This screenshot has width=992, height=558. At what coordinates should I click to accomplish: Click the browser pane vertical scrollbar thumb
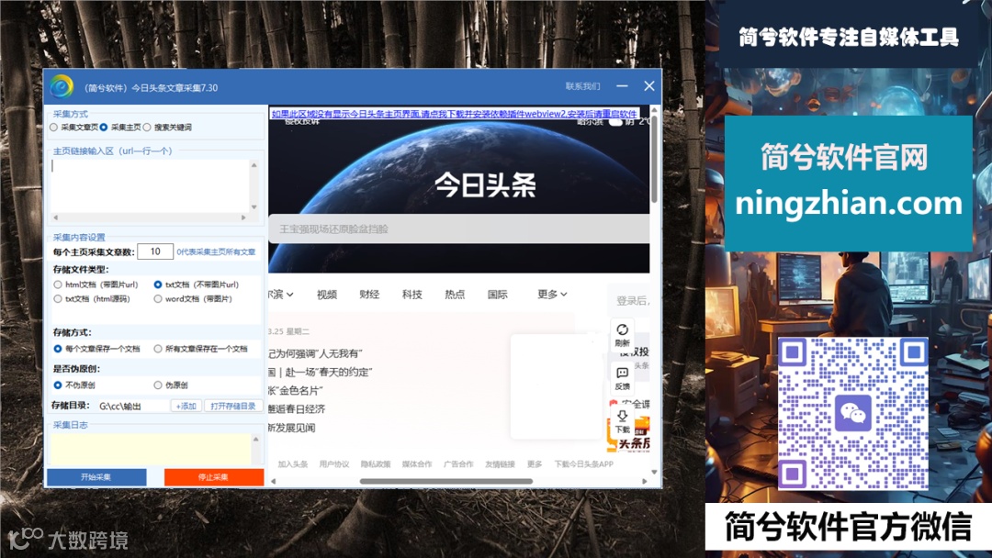654,160
